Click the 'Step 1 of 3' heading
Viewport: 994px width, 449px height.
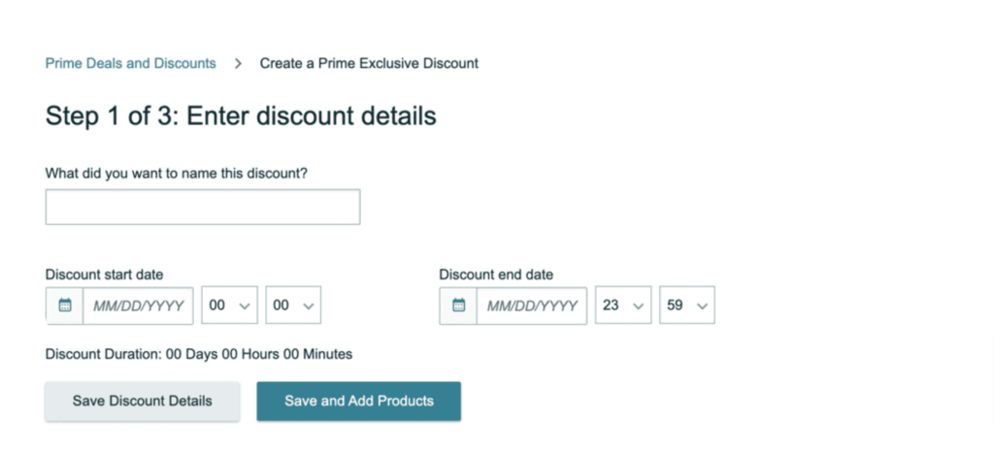[x=241, y=116]
